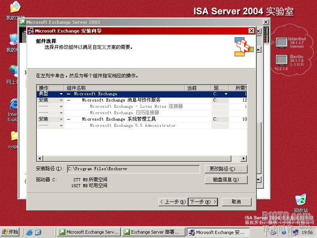Open 我的文档 desktop icon

coord(15,10)
